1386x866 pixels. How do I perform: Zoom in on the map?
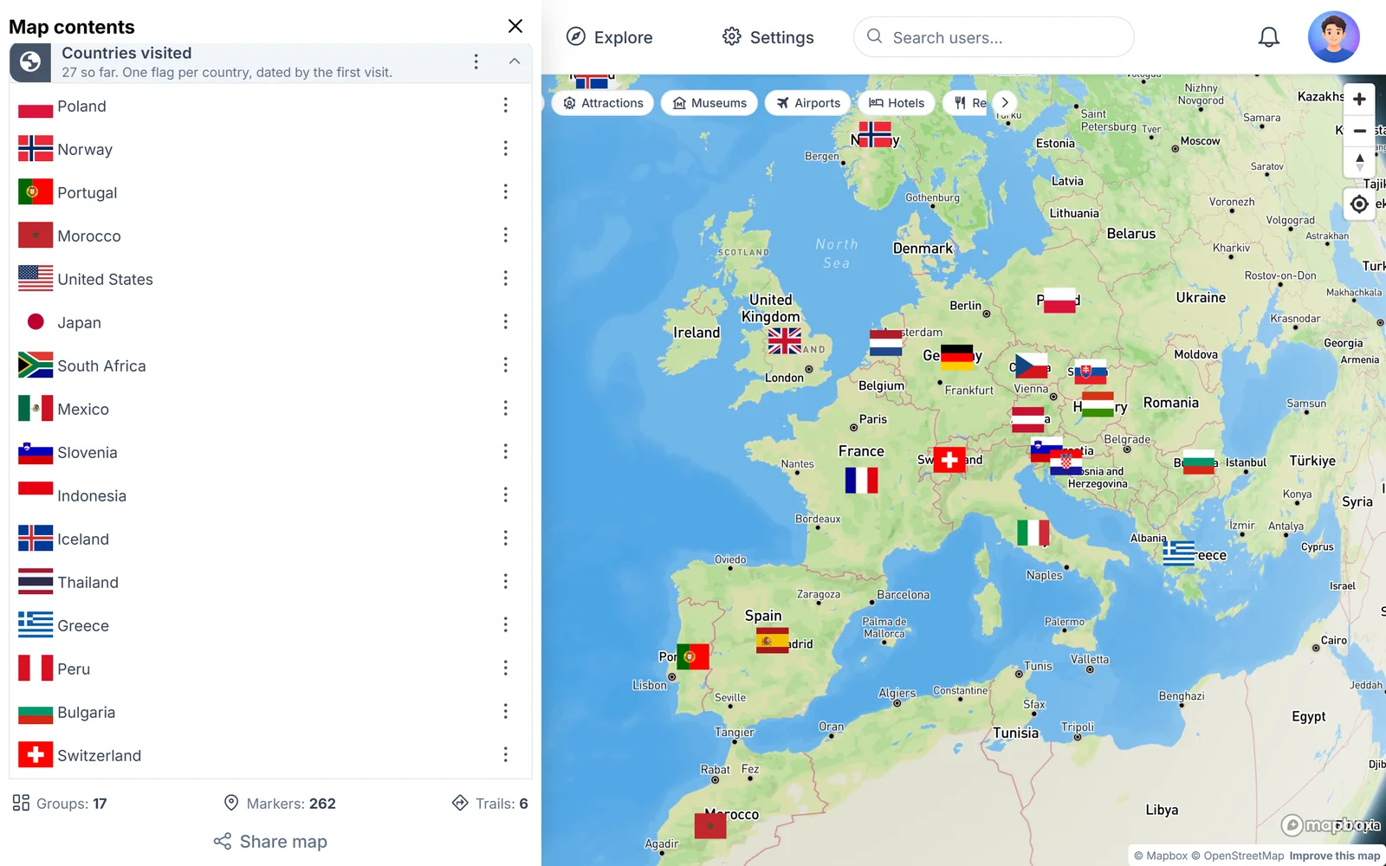pyautogui.click(x=1359, y=99)
